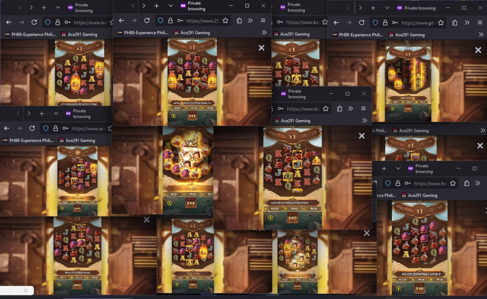Select Private browsing tab in middle-left window
The height and width of the screenshot is (299, 487).
pos(78,113)
